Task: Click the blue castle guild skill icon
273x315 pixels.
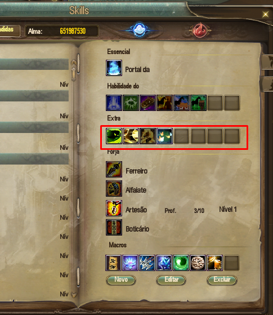Action: tap(114, 103)
